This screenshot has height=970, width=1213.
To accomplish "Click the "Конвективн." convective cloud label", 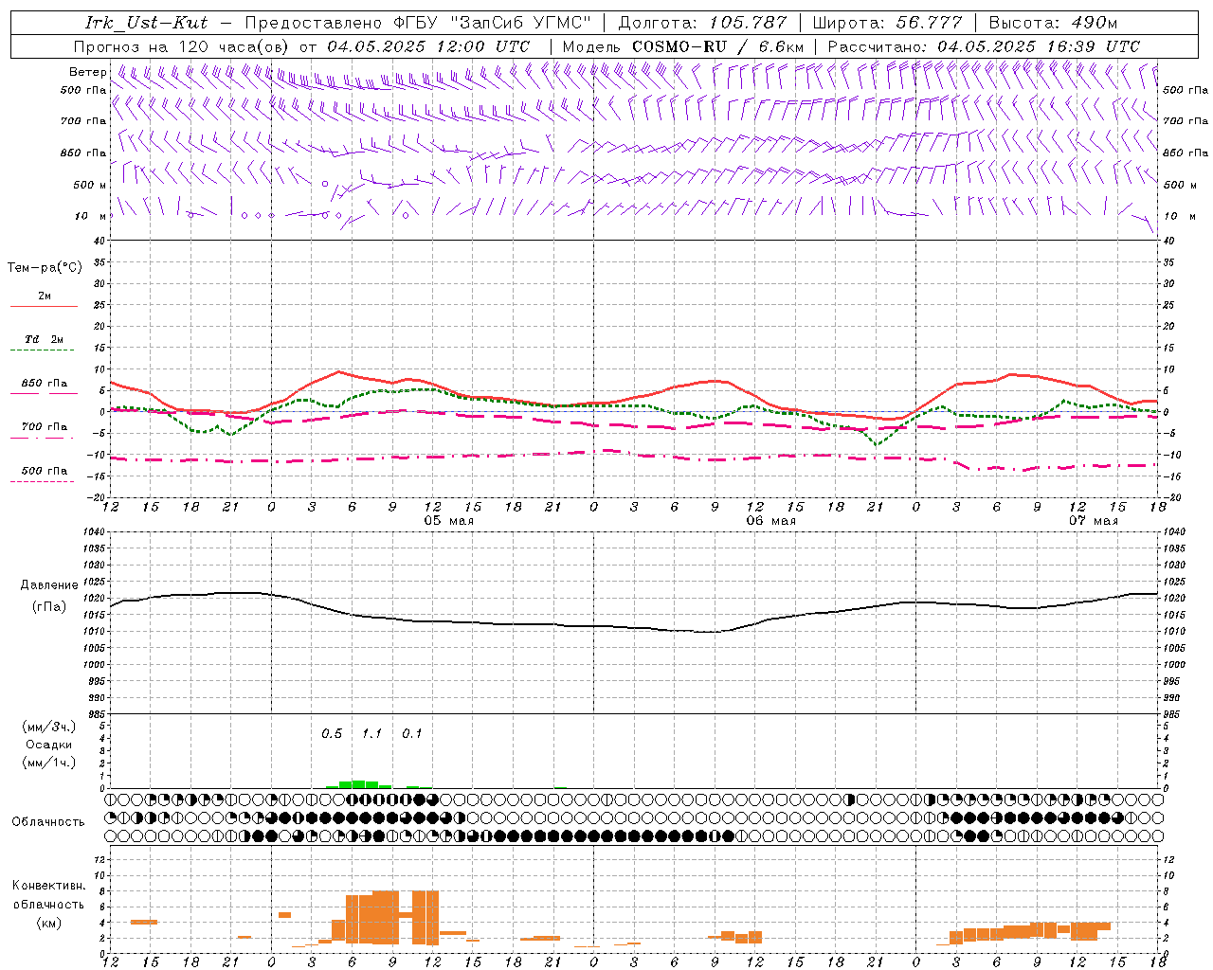I will 48,886.
